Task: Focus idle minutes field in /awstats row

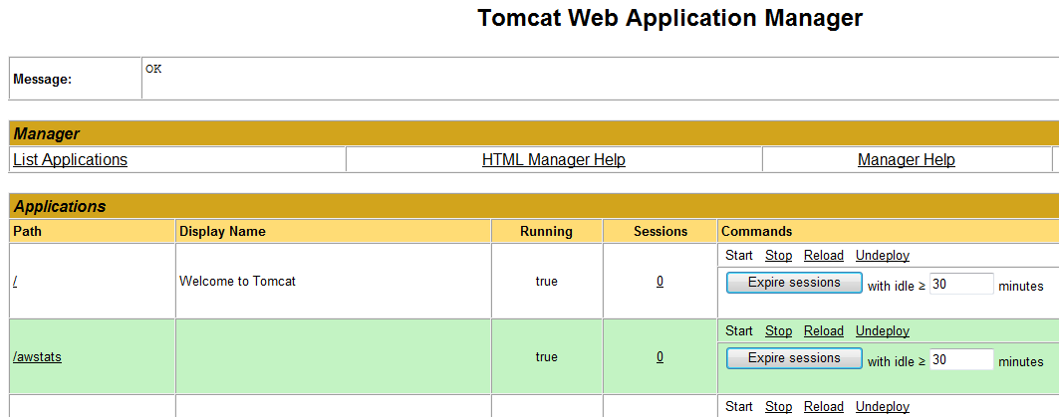Action: [961, 359]
